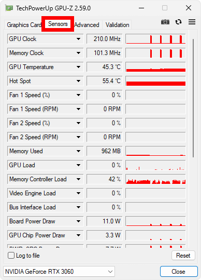Take a screenshot with the camera icon

point(165,22)
